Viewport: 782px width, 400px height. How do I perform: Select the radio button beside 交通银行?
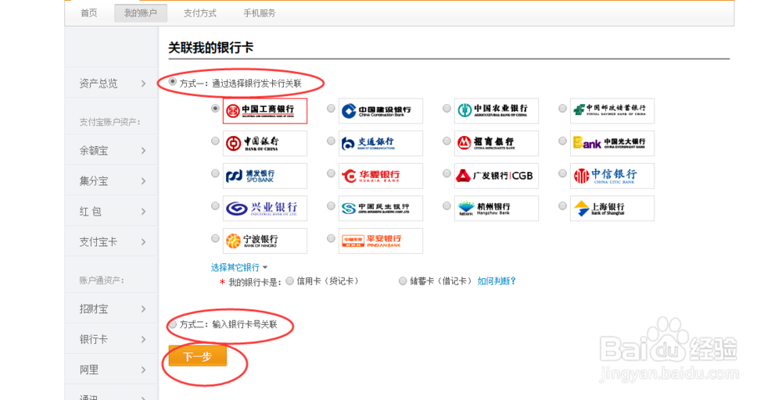click(331, 141)
